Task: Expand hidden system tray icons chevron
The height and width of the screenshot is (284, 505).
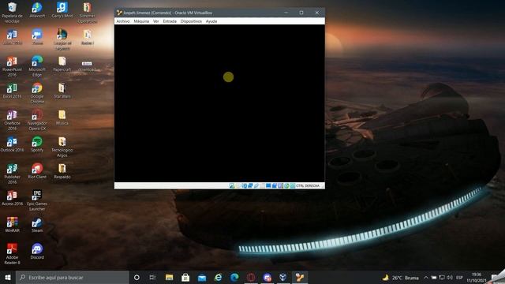Action: (x=426, y=277)
